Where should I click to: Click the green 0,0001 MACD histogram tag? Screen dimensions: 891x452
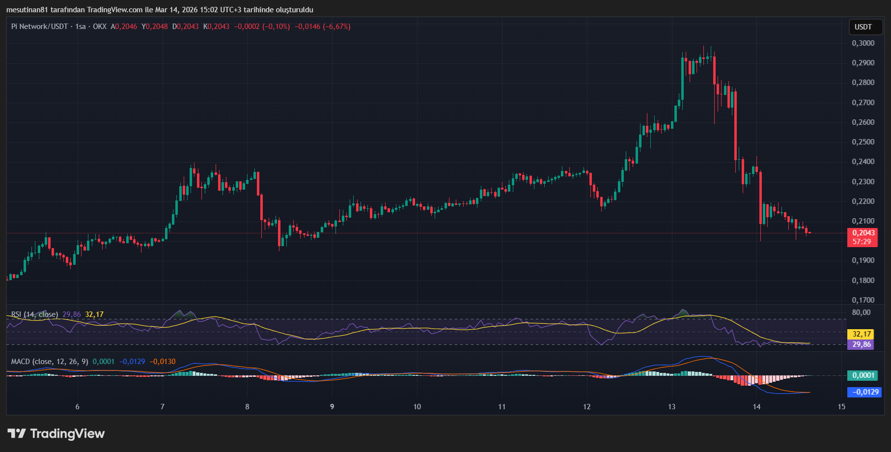tap(863, 375)
